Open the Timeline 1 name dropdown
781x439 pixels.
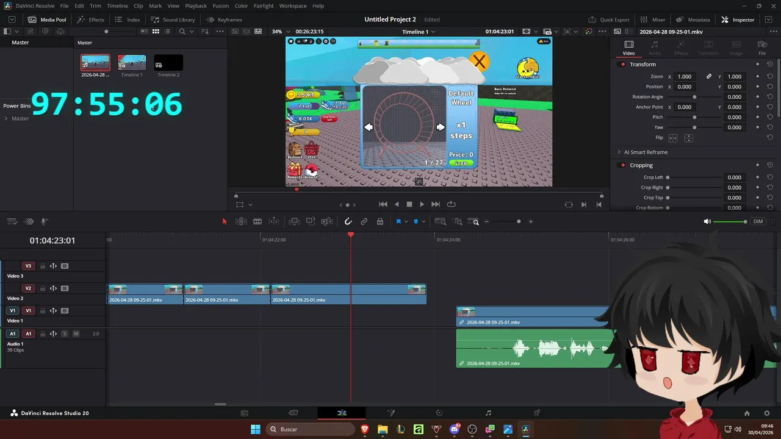[419, 31]
